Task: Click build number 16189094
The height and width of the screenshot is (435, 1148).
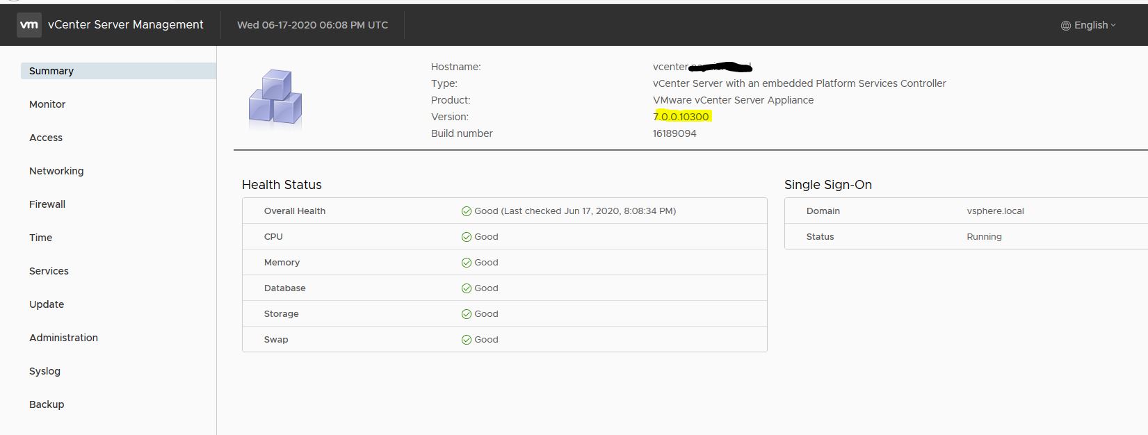Action: pos(674,133)
